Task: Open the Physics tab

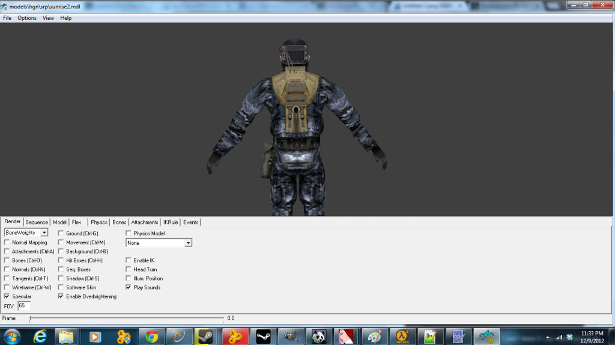Action: tap(99, 222)
